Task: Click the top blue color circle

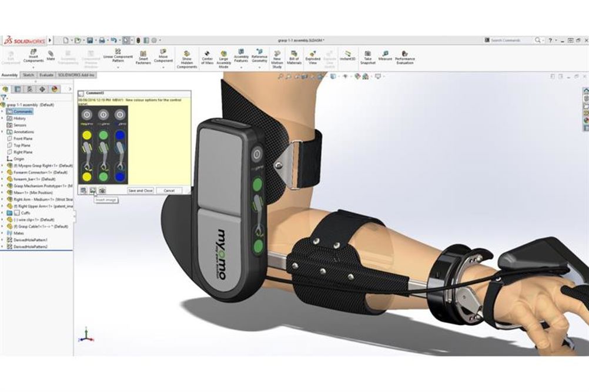Action: click(x=120, y=135)
